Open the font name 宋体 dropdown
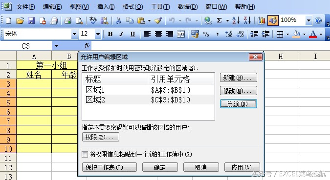 74,34
